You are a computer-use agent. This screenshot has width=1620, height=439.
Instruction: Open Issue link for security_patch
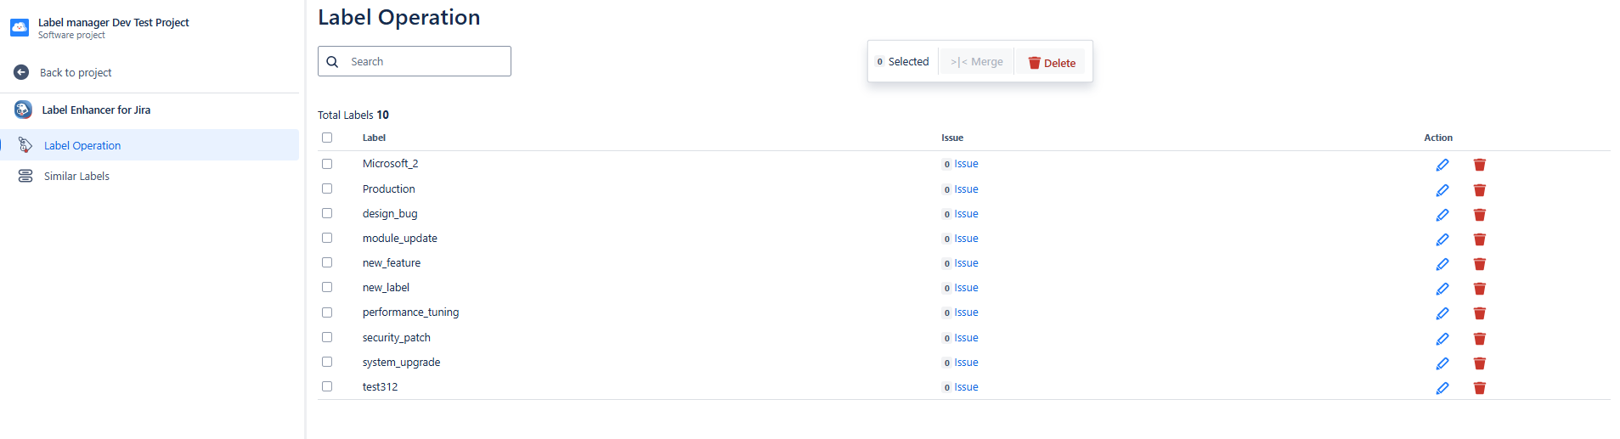click(966, 338)
